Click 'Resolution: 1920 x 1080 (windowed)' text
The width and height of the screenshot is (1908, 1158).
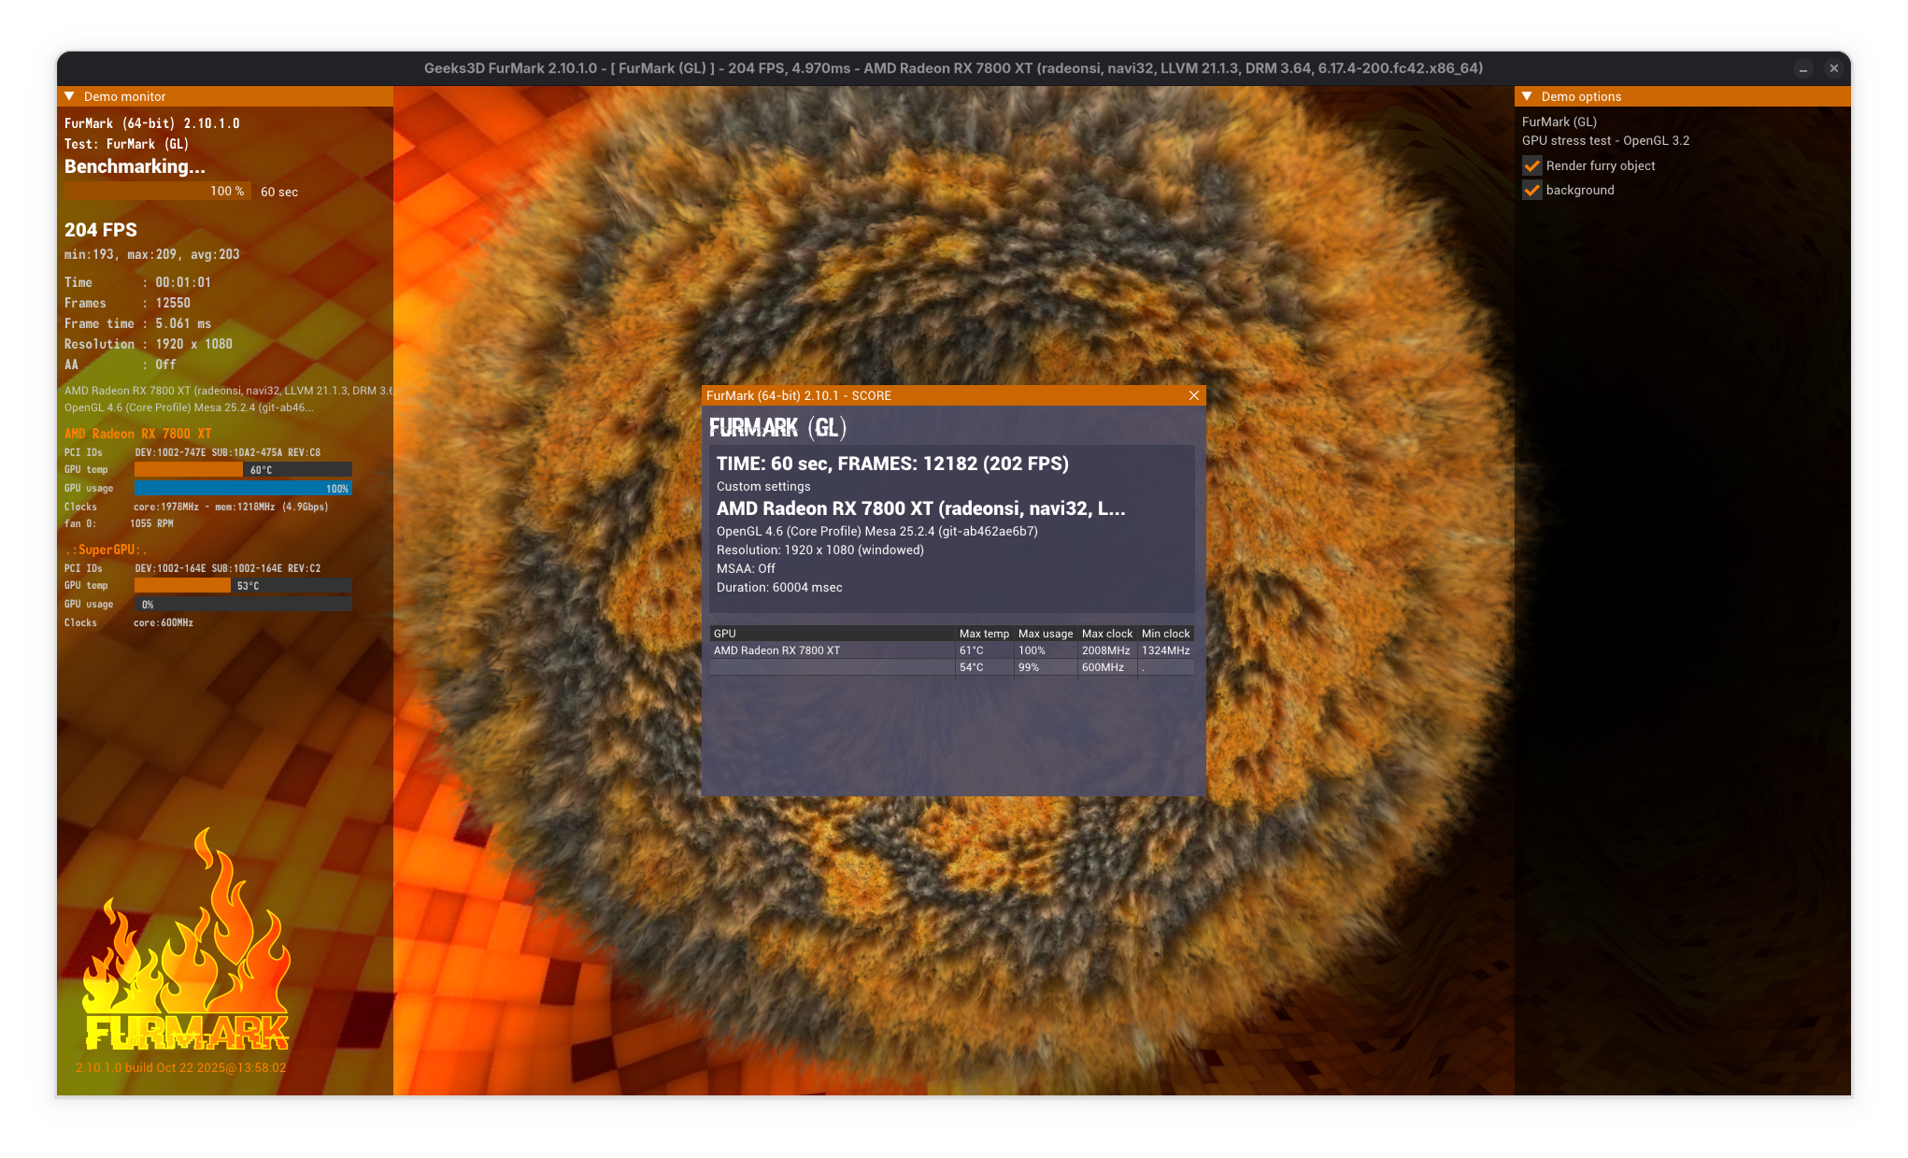pos(820,550)
